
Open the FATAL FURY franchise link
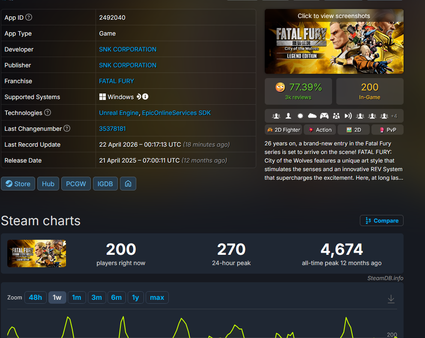pyautogui.click(x=117, y=81)
